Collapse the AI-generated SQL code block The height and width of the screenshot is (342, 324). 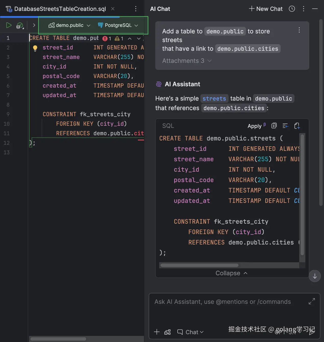point(231,273)
